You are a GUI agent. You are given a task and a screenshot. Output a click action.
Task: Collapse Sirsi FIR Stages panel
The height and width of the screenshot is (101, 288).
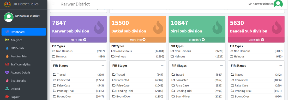coord(221,66)
